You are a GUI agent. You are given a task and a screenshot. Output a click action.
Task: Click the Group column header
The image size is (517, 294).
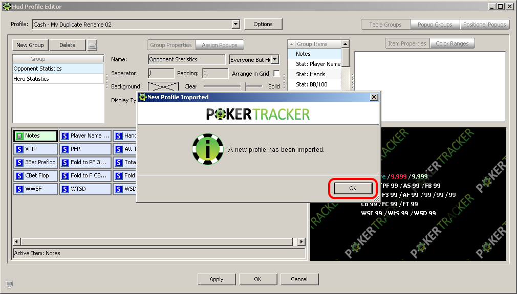click(58, 59)
